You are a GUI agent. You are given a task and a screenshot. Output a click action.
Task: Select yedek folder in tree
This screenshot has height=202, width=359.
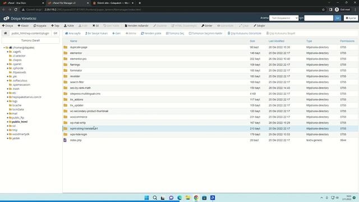click(x=16, y=139)
